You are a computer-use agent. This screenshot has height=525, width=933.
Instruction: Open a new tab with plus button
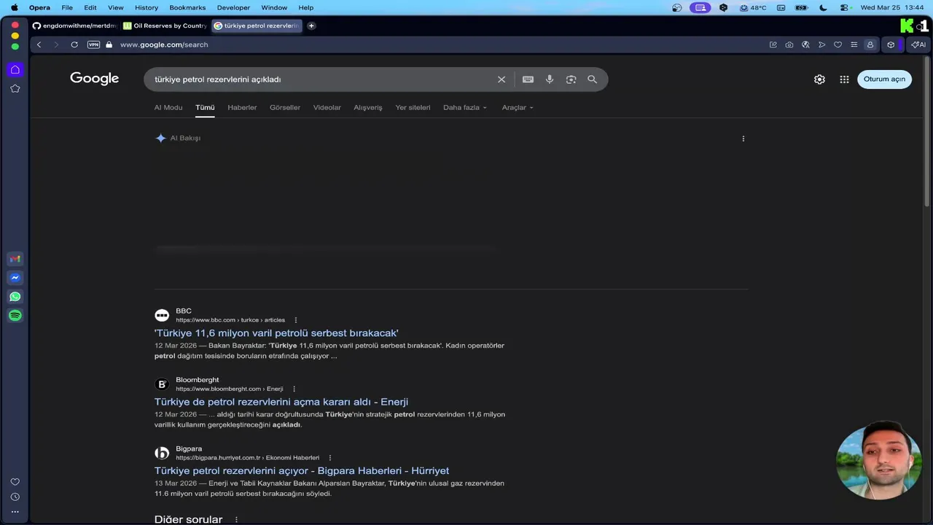pyautogui.click(x=311, y=26)
